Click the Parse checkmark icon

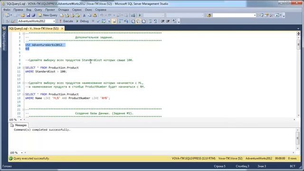98,21
